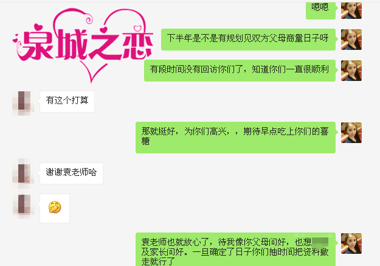
Task: Click avatar next to 那就挺好 message
Action: click(351, 133)
